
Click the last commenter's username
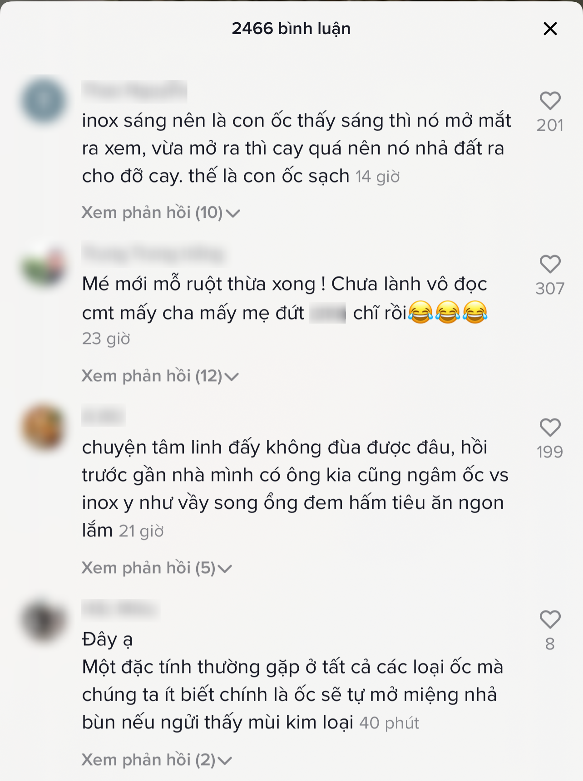(x=120, y=609)
